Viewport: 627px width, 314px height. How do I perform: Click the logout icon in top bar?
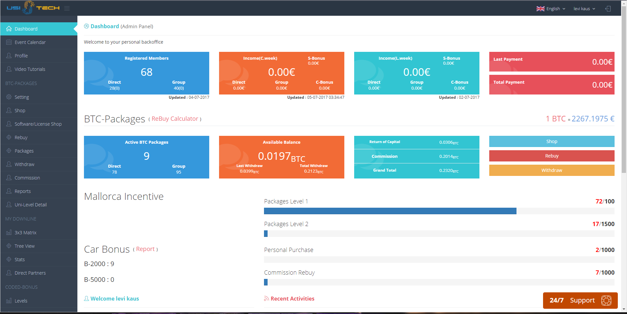608,9
